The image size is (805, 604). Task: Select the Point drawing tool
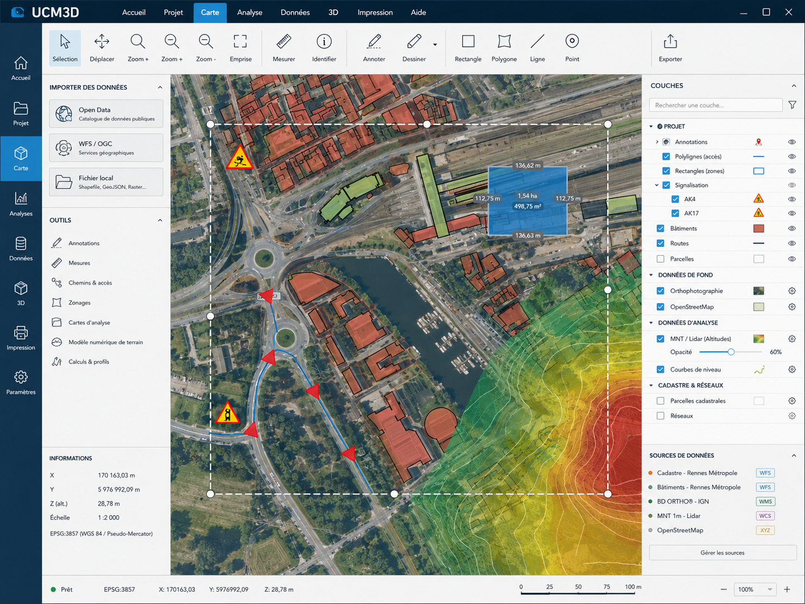(572, 48)
